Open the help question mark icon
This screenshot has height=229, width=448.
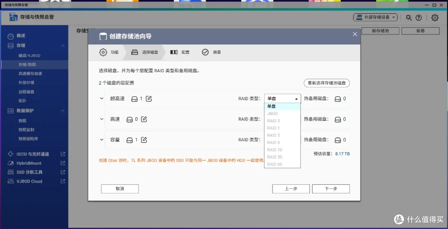[x=419, y=18]
